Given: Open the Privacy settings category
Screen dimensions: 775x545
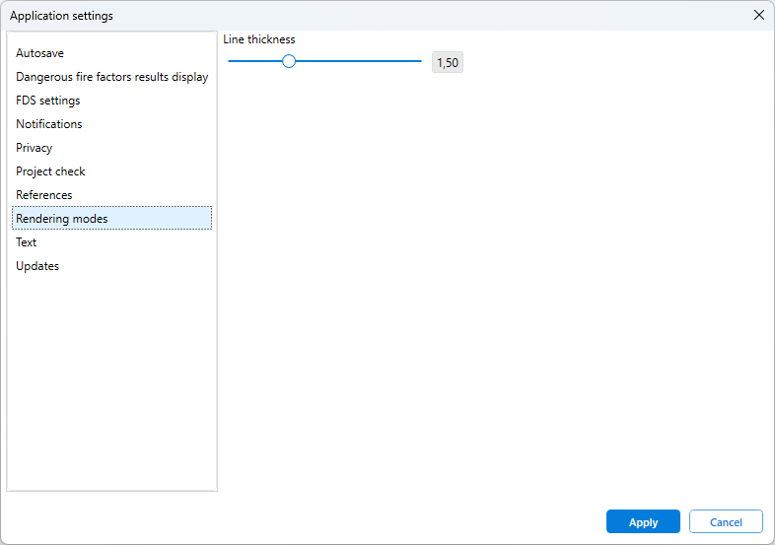Looking at the screenshot, I should 111,148.
